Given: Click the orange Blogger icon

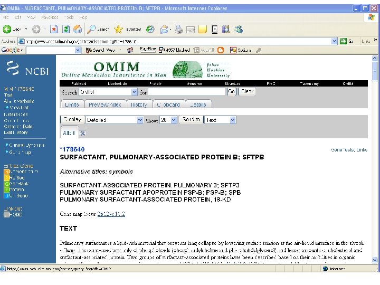Looking at the screenshot, I should pyautogui.click(x=221, y=50).
